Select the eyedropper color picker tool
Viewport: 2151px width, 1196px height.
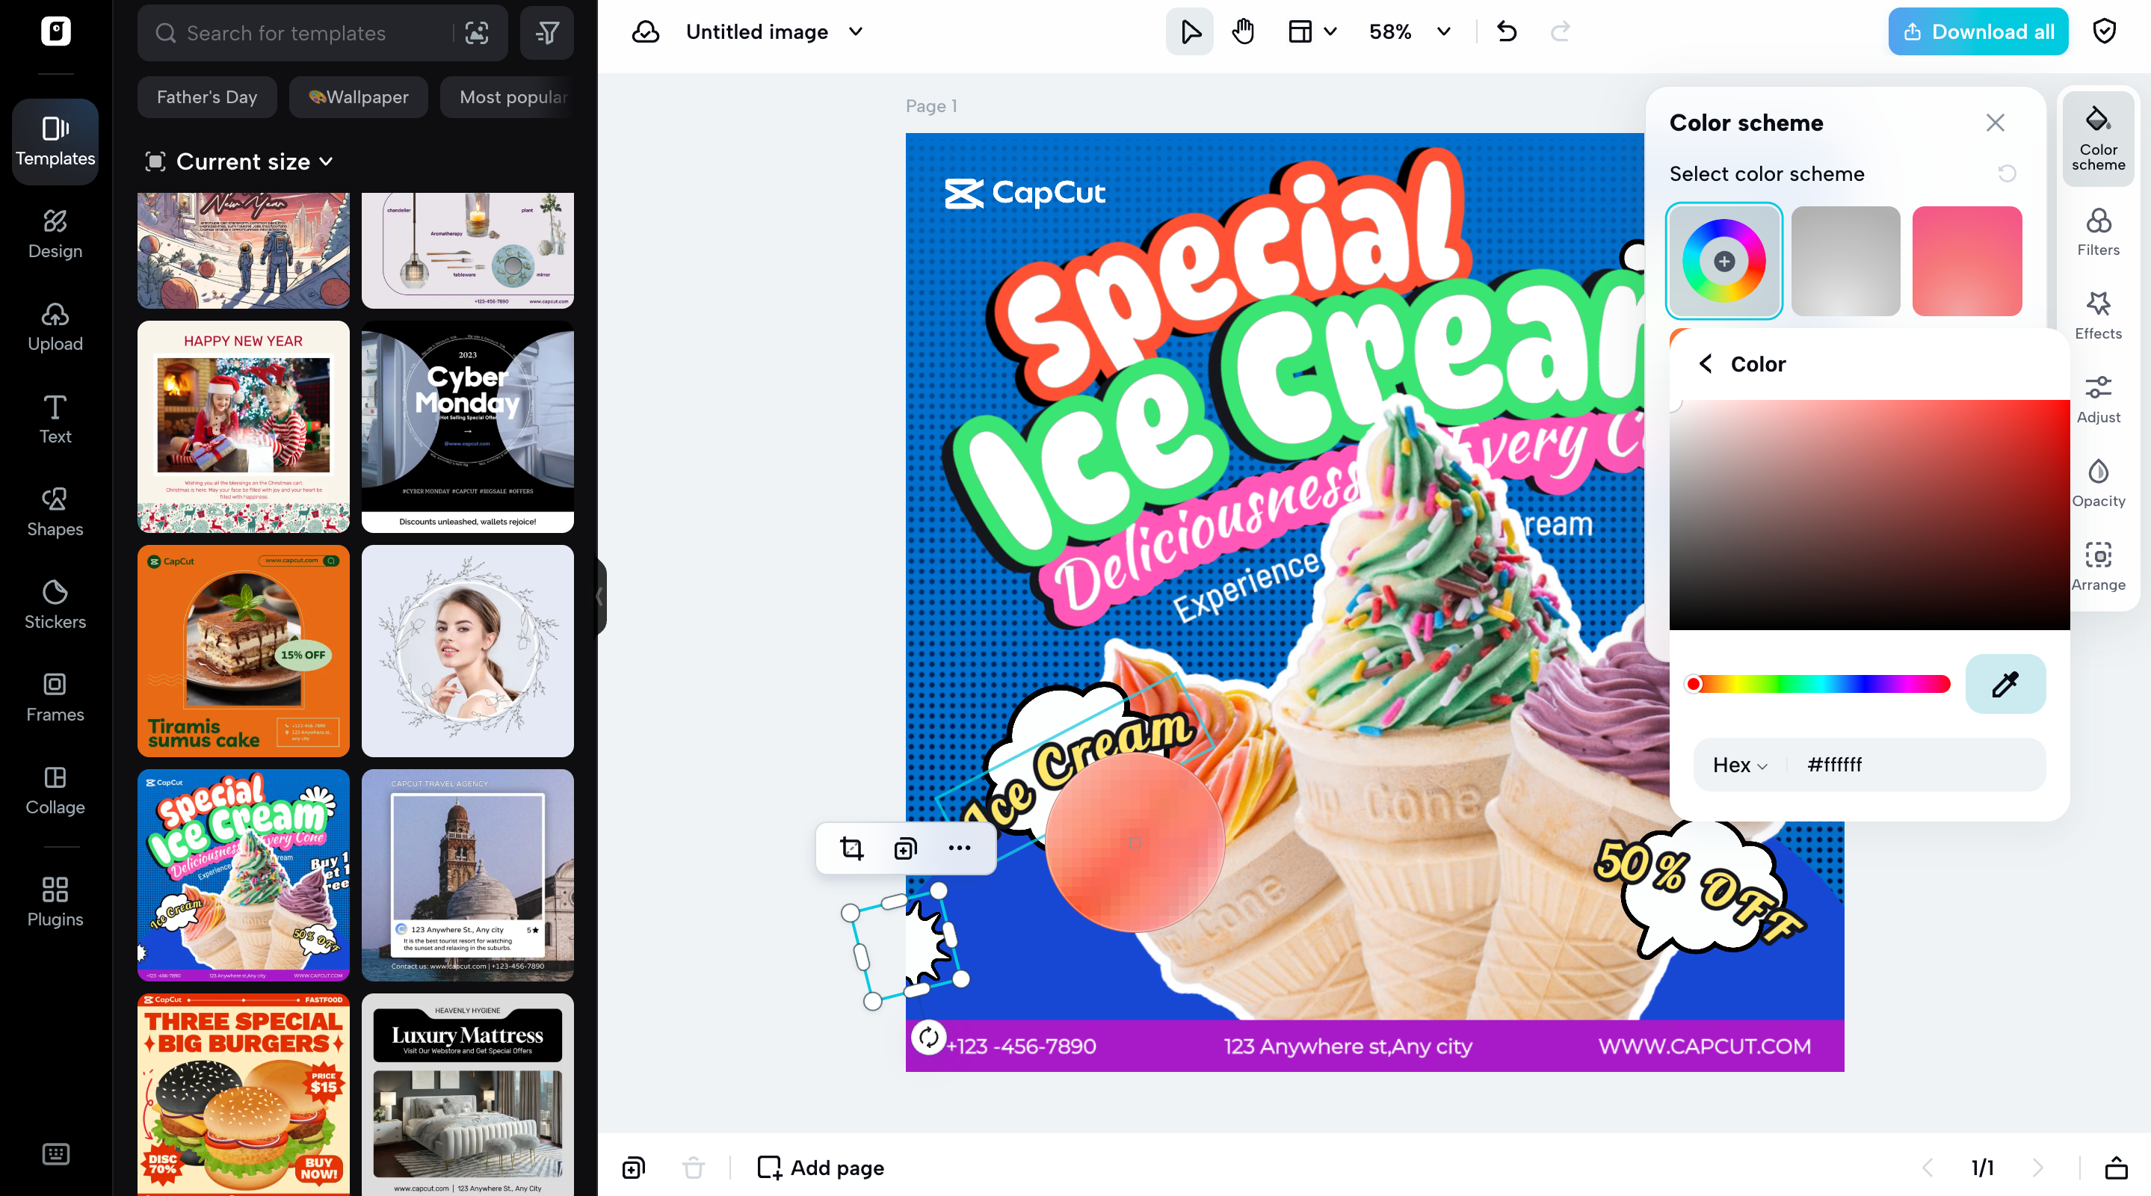(x=2006, y=684)
